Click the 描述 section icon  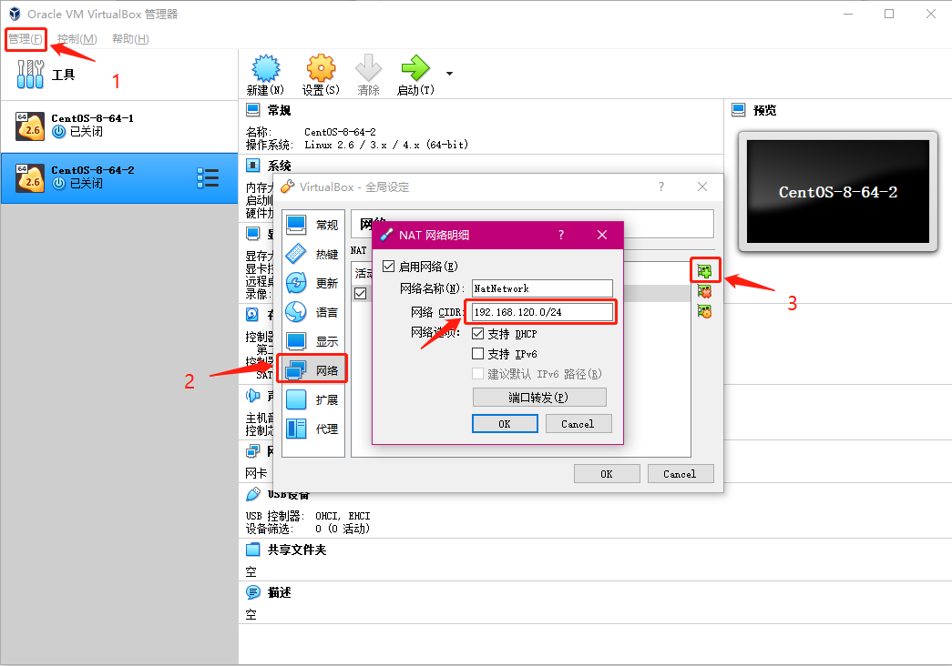(252, 592)
